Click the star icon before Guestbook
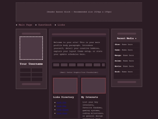158x119 pixels. [x=36, y=25]
